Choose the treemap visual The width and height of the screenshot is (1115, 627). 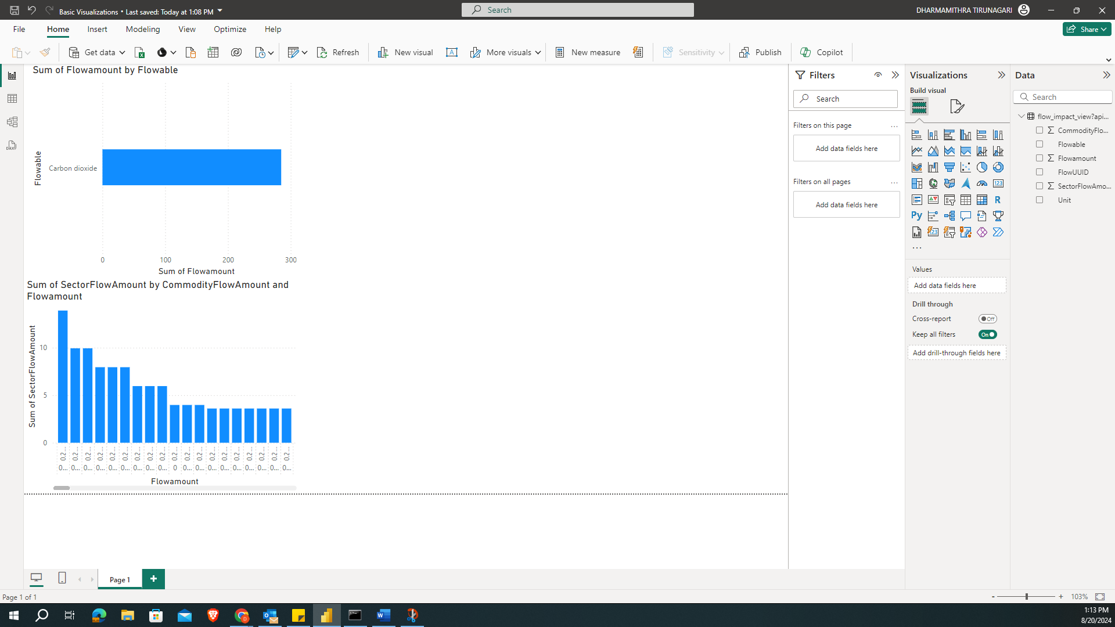917,183
